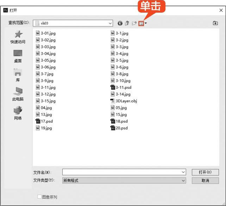Open Quick Access (快速访问) location

(x=18, y=37)
